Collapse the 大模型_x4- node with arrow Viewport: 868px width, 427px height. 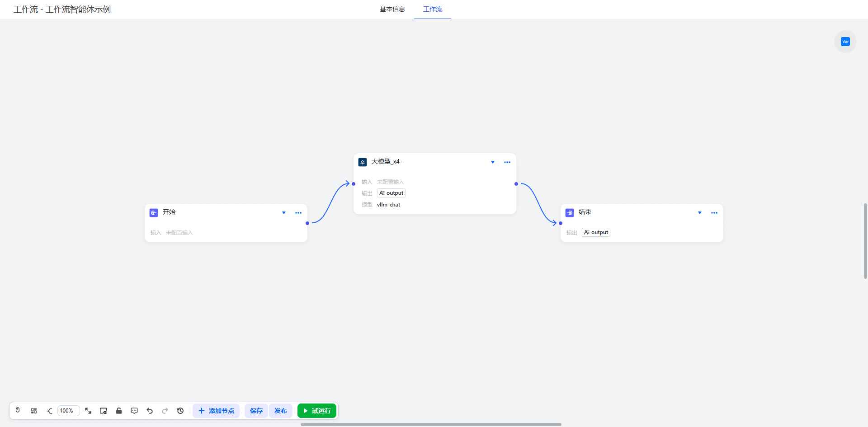point(493,162)
